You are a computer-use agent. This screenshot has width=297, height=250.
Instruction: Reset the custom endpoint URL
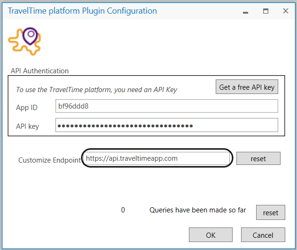click(258, 159)
